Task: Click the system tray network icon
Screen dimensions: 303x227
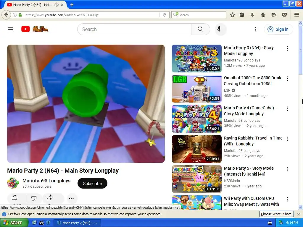Action: [x=281, y=223]
